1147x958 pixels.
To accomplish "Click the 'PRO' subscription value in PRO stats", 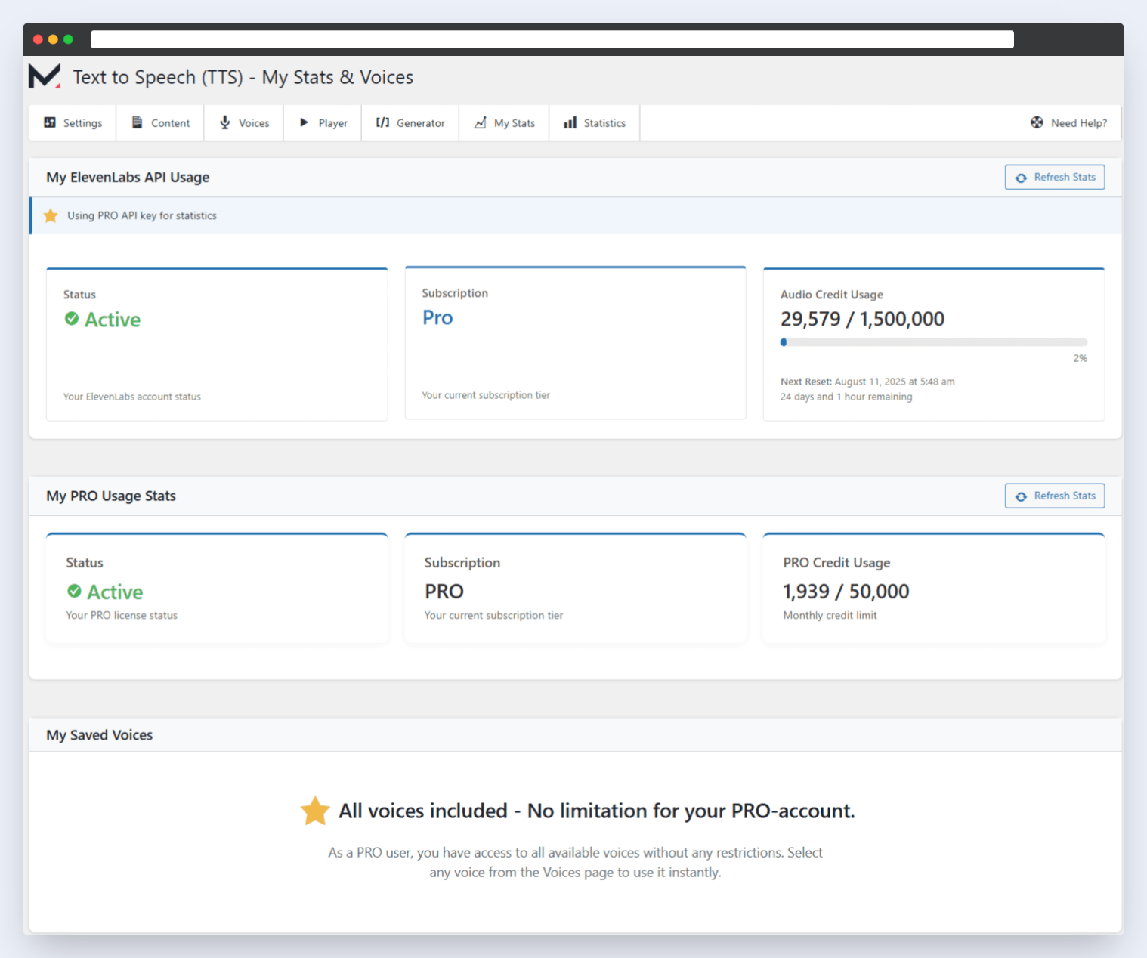I will click(x=444, y=592).
